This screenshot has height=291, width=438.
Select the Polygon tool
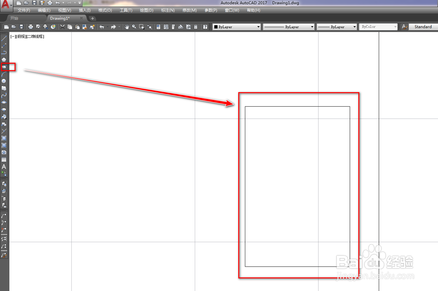pyautogui.click(x=4, y=60)
